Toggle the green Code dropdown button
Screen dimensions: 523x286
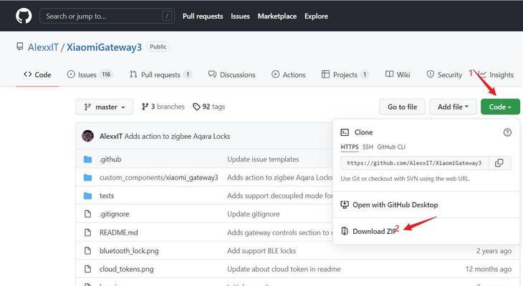coord(500,107)
